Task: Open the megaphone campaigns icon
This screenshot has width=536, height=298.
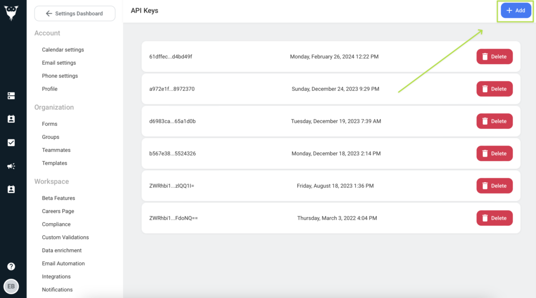Action: pyautogui.click(x=12, y=166)
